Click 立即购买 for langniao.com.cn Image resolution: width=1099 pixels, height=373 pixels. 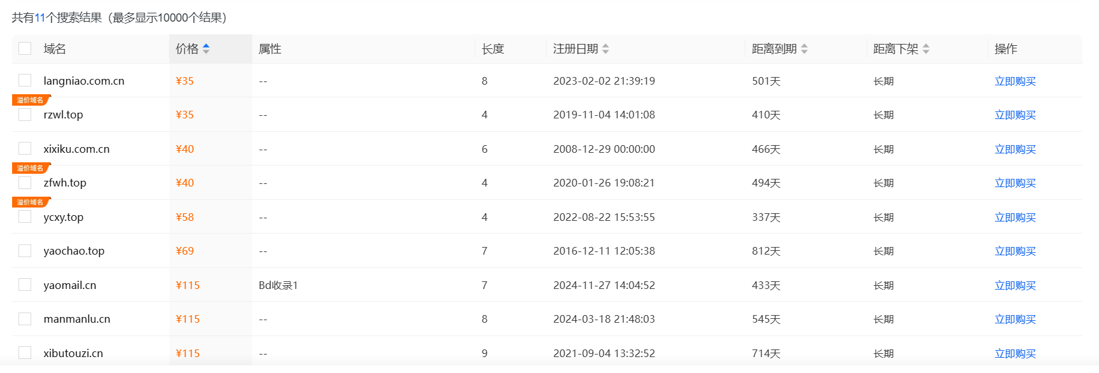click(x=1015, y=81)
